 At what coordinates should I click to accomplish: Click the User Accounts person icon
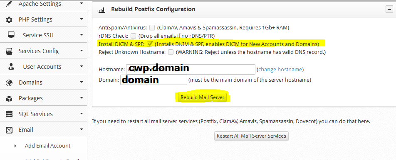coord(11,67)
